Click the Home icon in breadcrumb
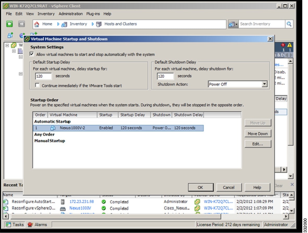Image resolution: width=308 pixels, height=233 pixels. click(37, 24)
